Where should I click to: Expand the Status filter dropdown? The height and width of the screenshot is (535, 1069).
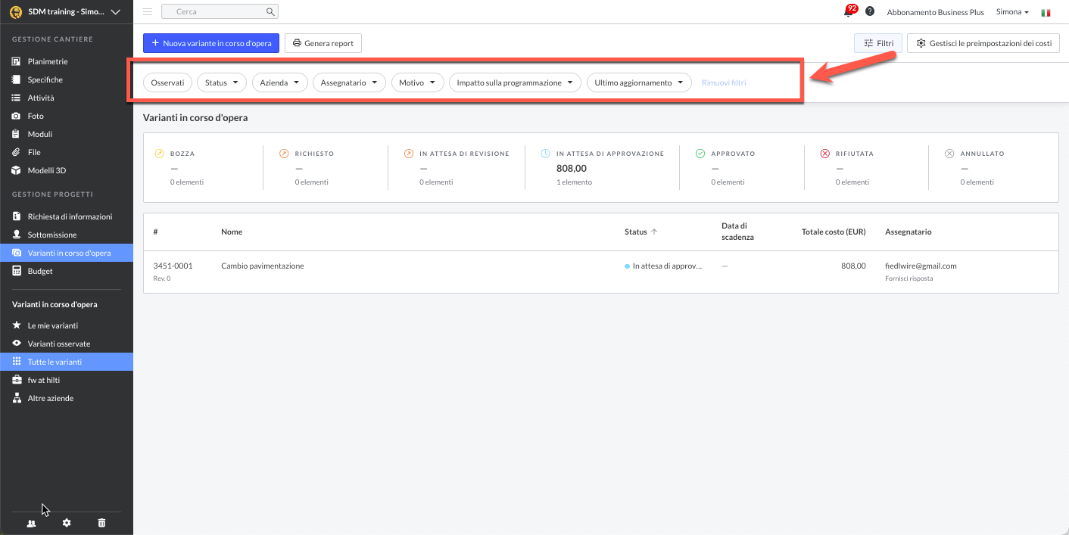(x=221, y=82)
